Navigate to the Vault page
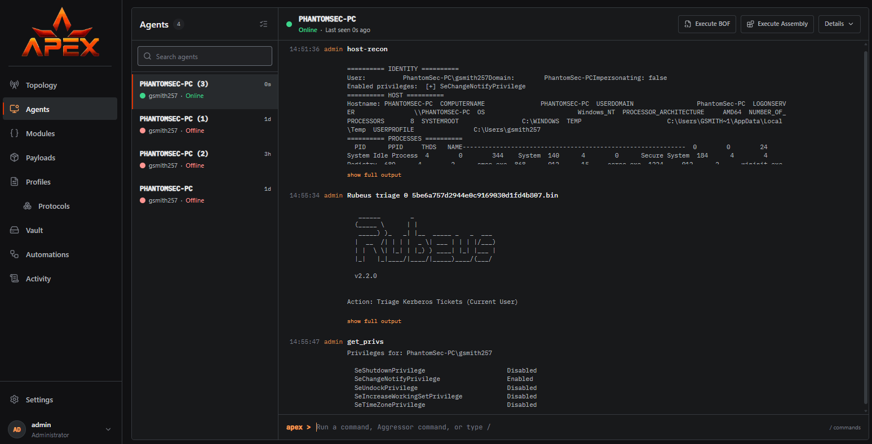Viewport: 872px width, 444px height. (x=60, y=230)
